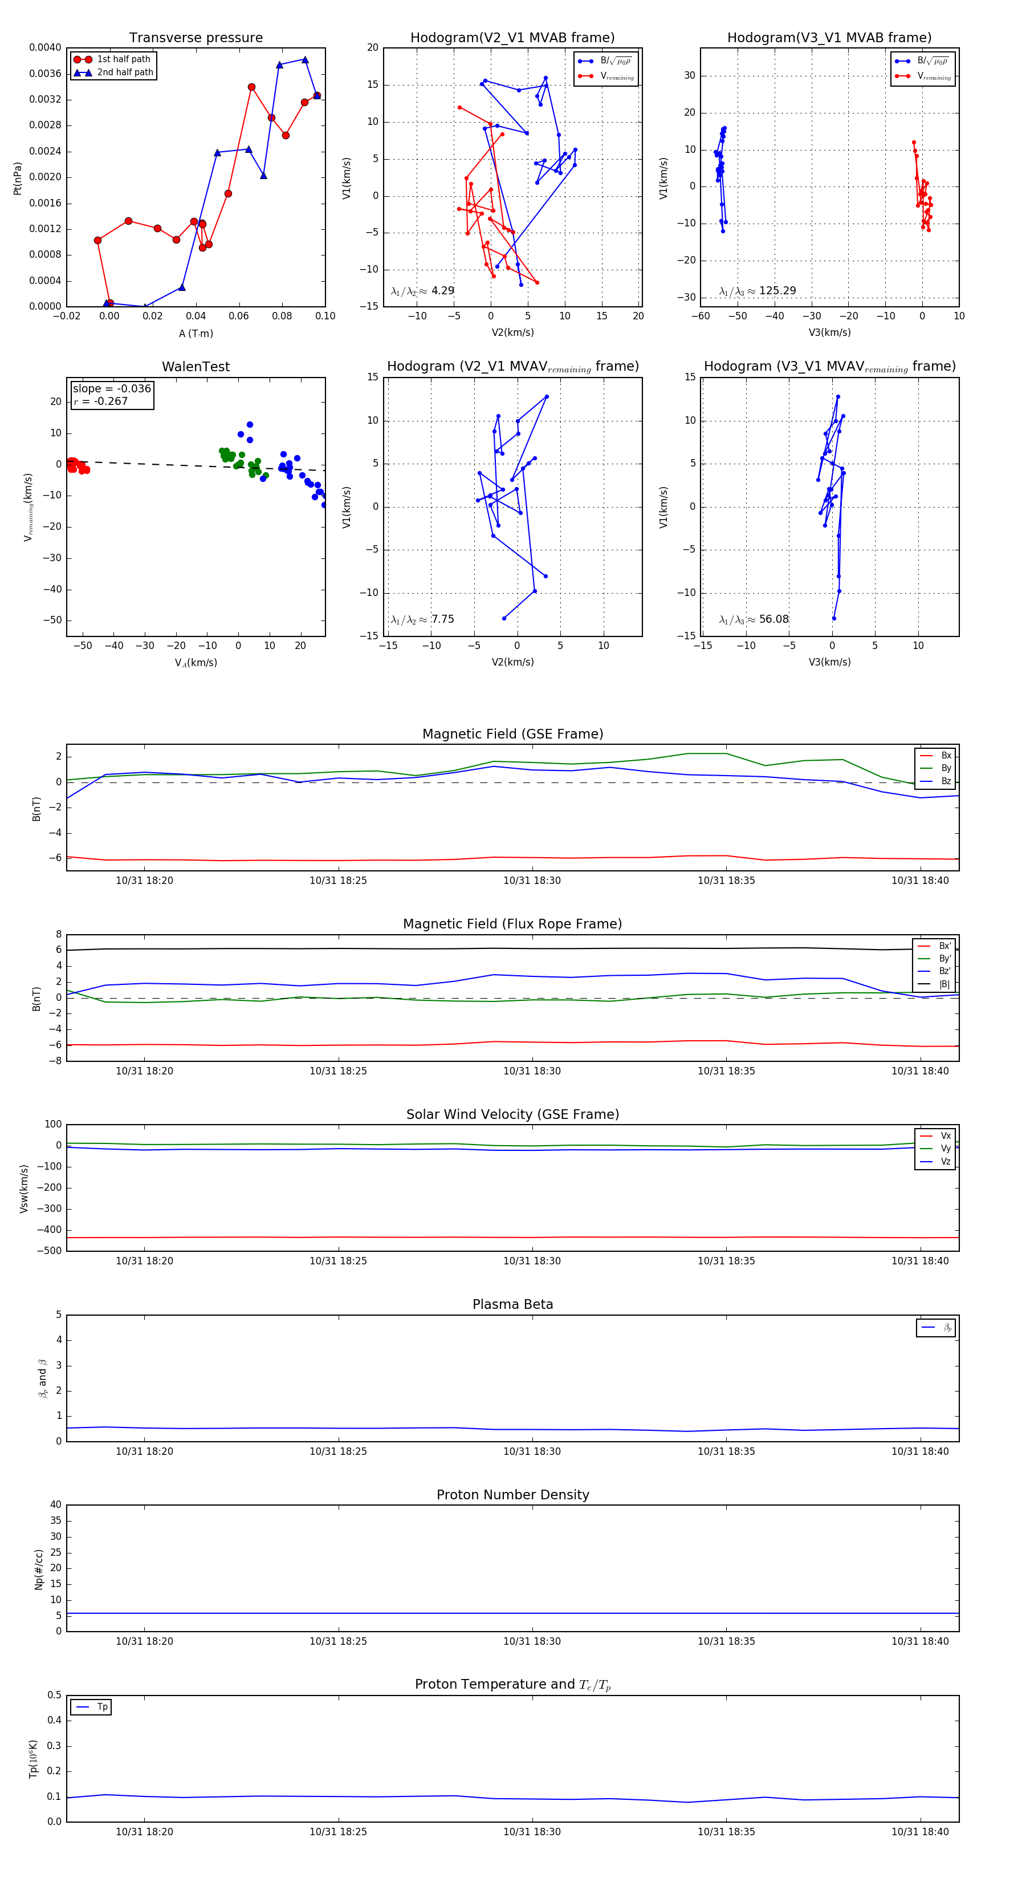Click the WalenTest 'V_remaining(km/s)' y-axis label

[x=28, y=507]
